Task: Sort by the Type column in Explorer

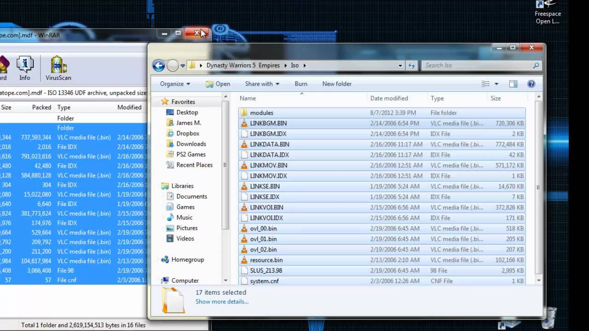Action: click(x=457, y=98)
